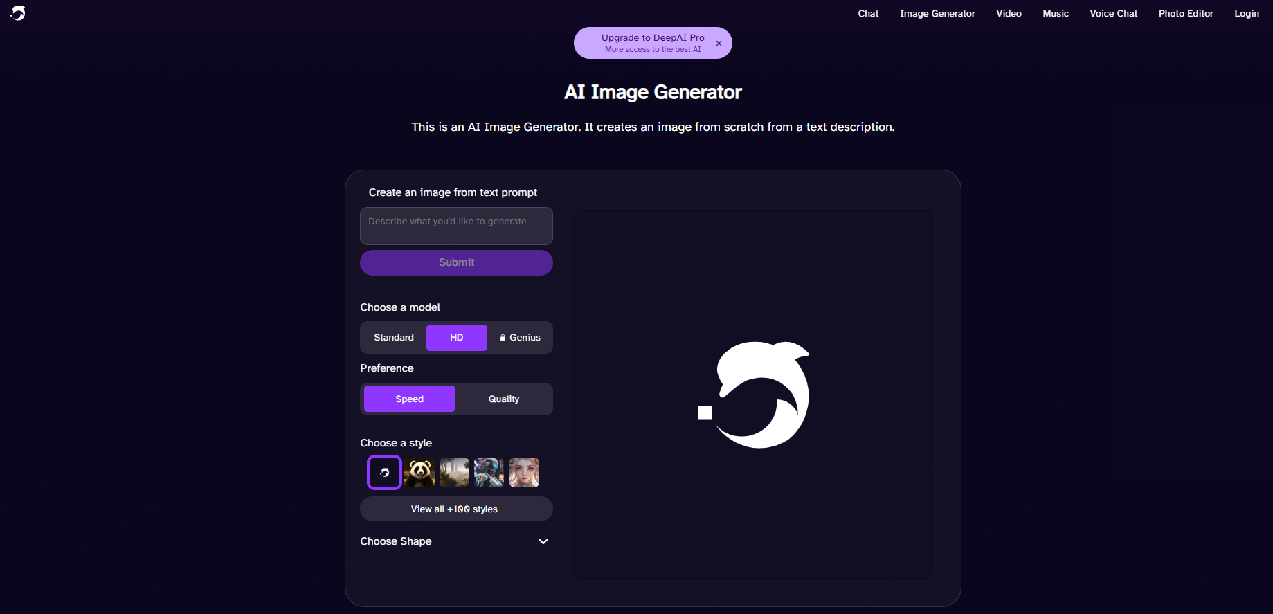Select the default dolphin logo style
1273x614 pixels.
tap(384, 472)
